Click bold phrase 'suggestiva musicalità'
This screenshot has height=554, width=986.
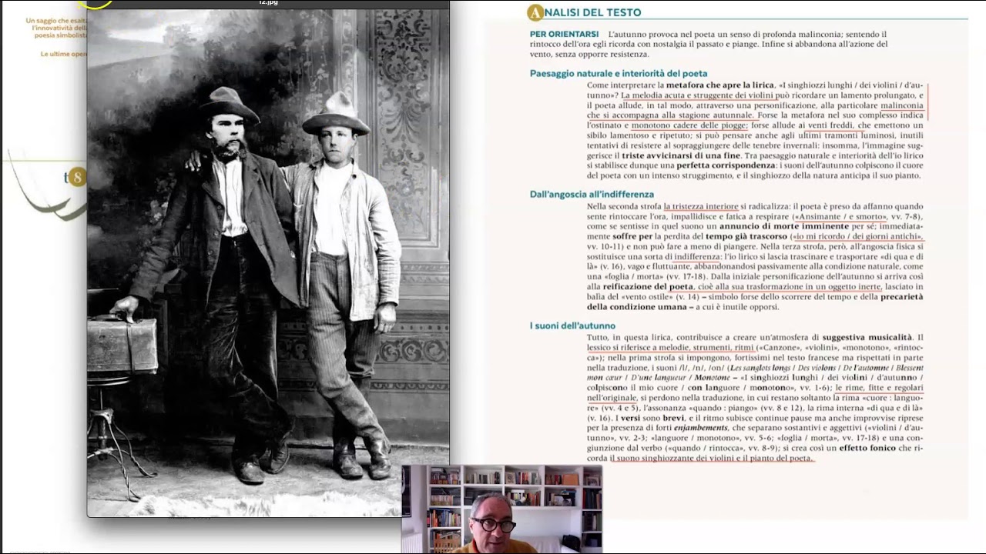pyautogui.click(x=867, y=338)
